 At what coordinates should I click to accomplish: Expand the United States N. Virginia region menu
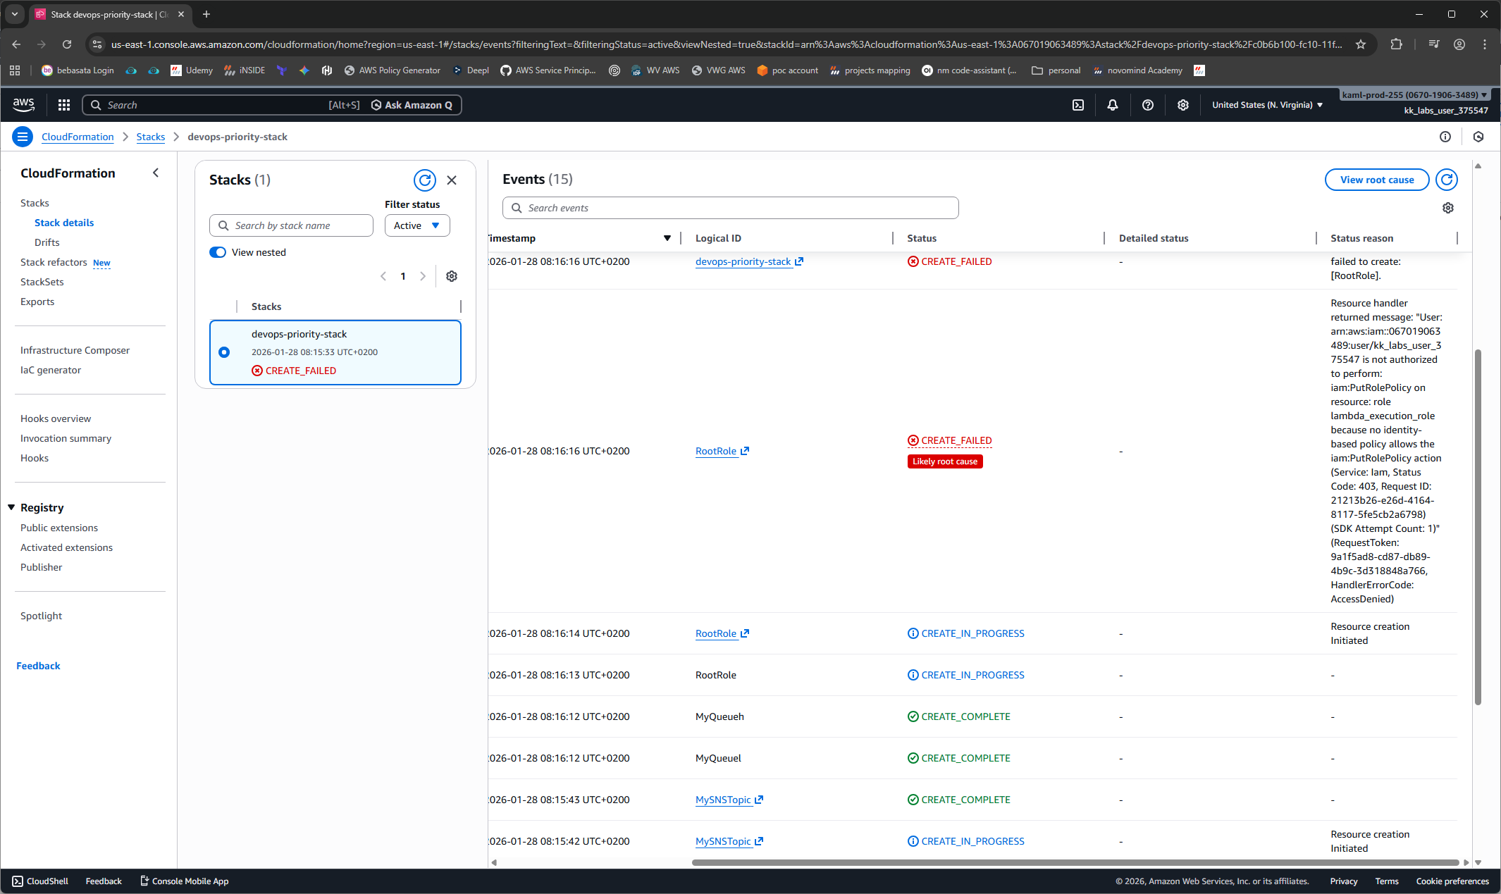[x=1267, y=105]
